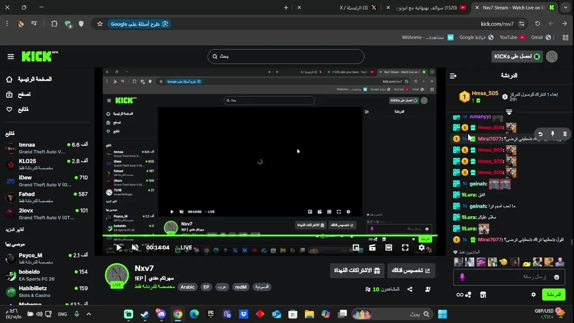The image size is (574, 323).
Task: Select the Arabic tag
Action: pyautogui.click(x=187, y=287)
